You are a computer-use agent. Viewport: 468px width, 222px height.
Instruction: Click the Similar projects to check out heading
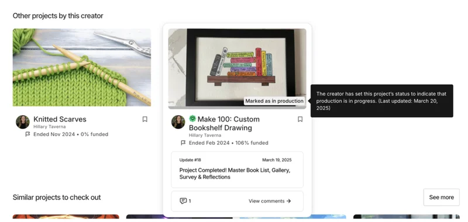tap(57, 197)
